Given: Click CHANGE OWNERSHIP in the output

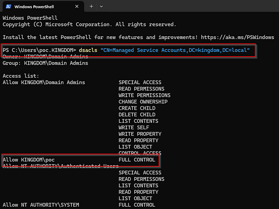Looking at the screenshot, I should tap(143, 102).
